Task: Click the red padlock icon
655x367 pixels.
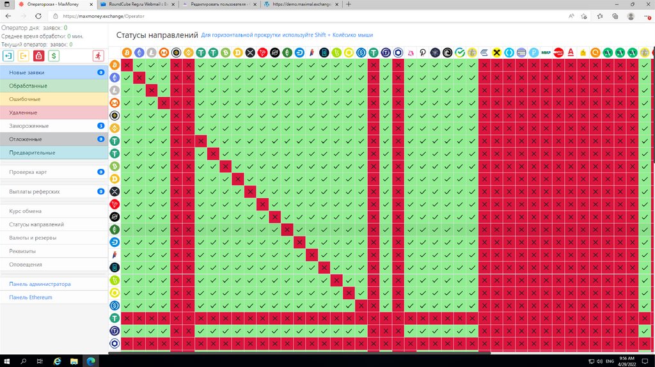Action: pyautogui.click(x=38, y=56)
